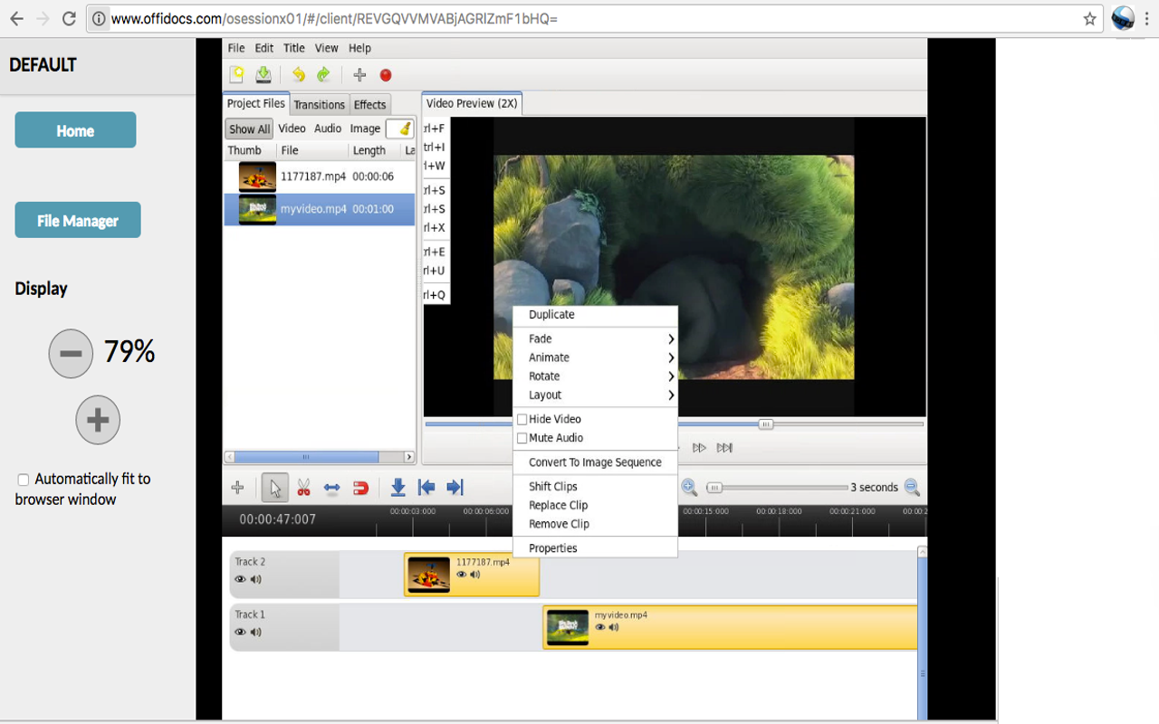Open the Help menu

359,48
